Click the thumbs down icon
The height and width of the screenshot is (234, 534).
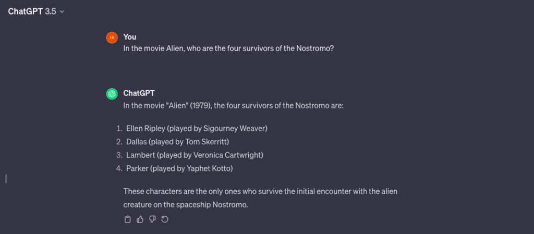click(x=152, y=219)
